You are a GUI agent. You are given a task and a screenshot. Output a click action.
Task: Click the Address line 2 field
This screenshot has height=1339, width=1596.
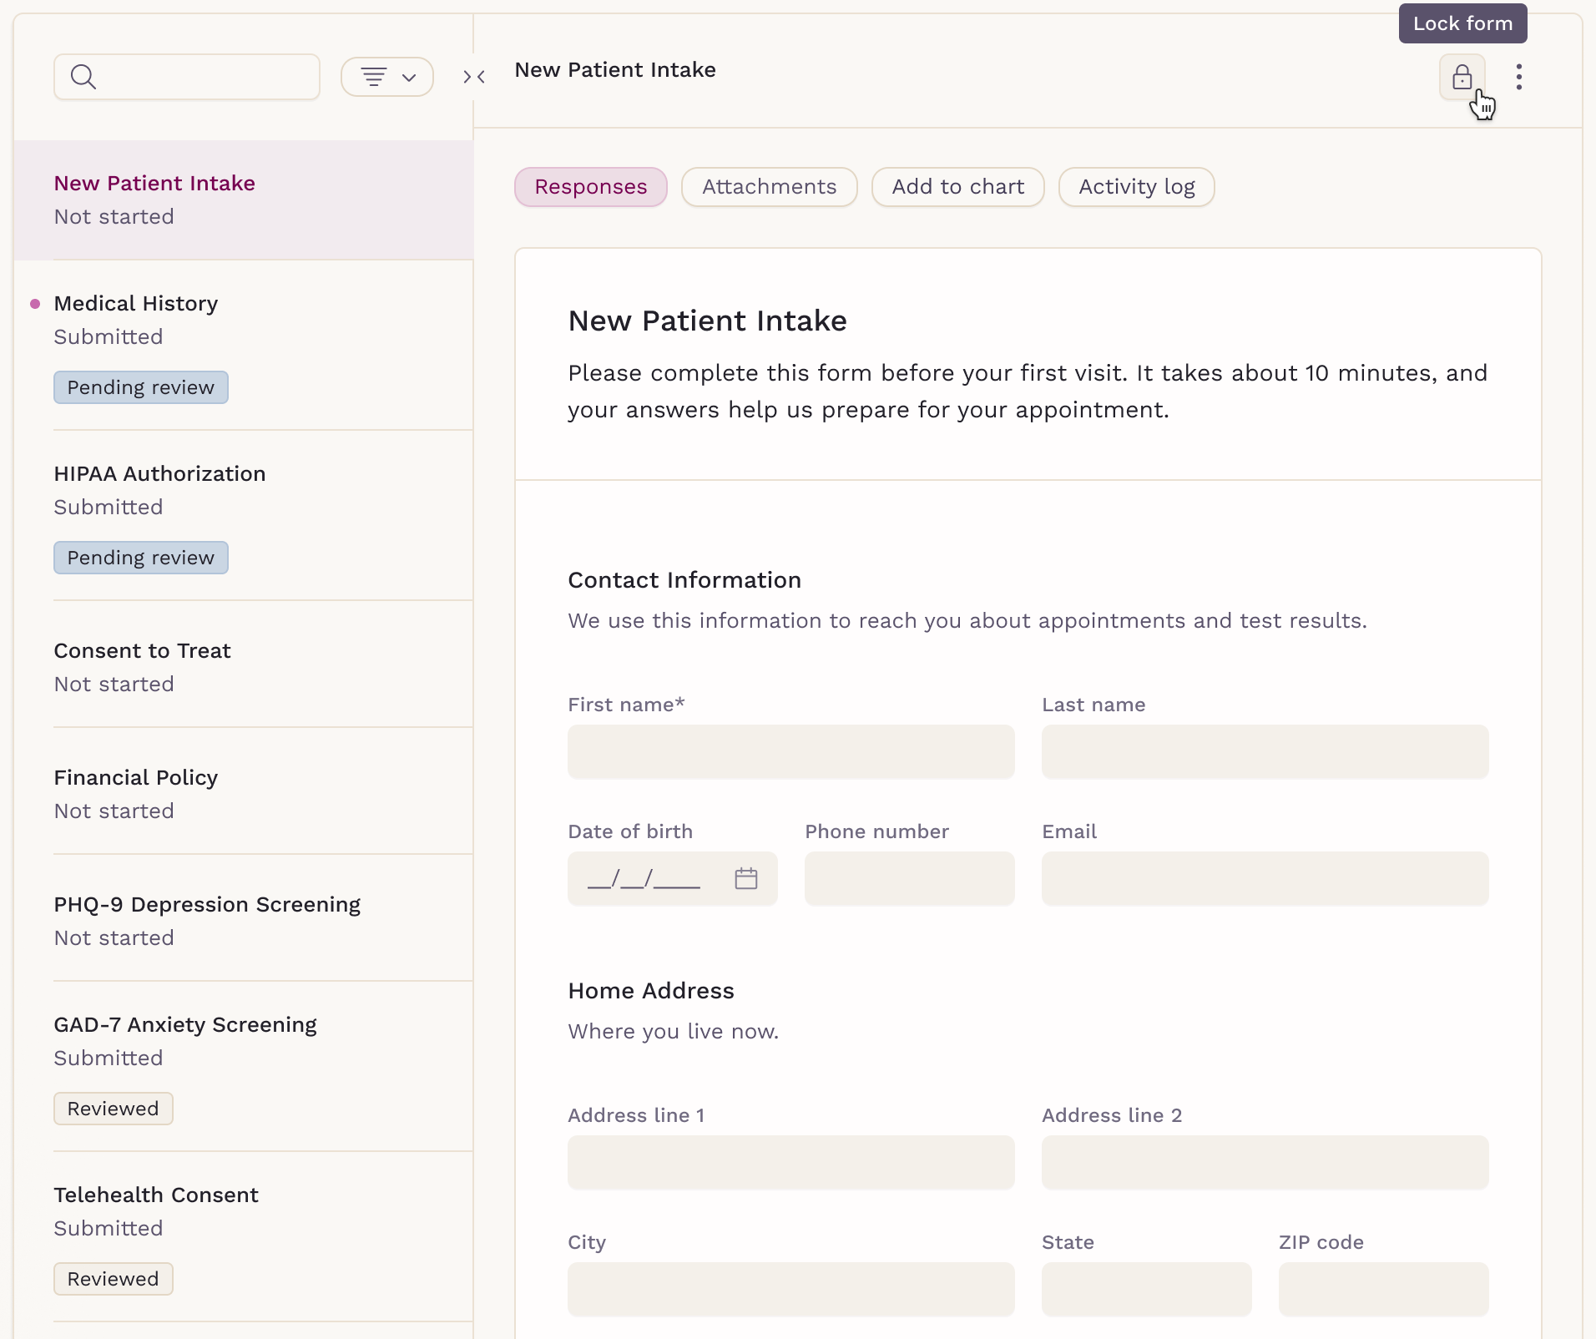tap(1265, 1162)
